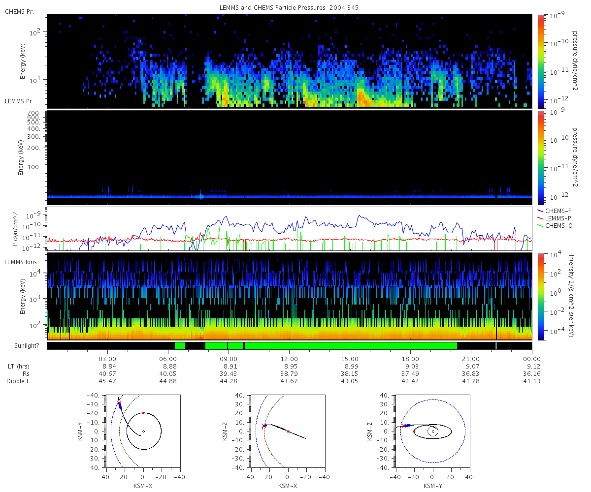Click the CHEMS Pr. panel label
Screen dimensions: 591x492
coord(19,11)
